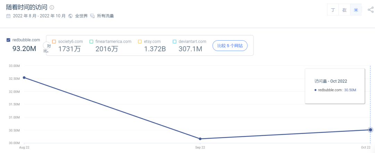Open the 全世界 region selector

tap(81, 16)
